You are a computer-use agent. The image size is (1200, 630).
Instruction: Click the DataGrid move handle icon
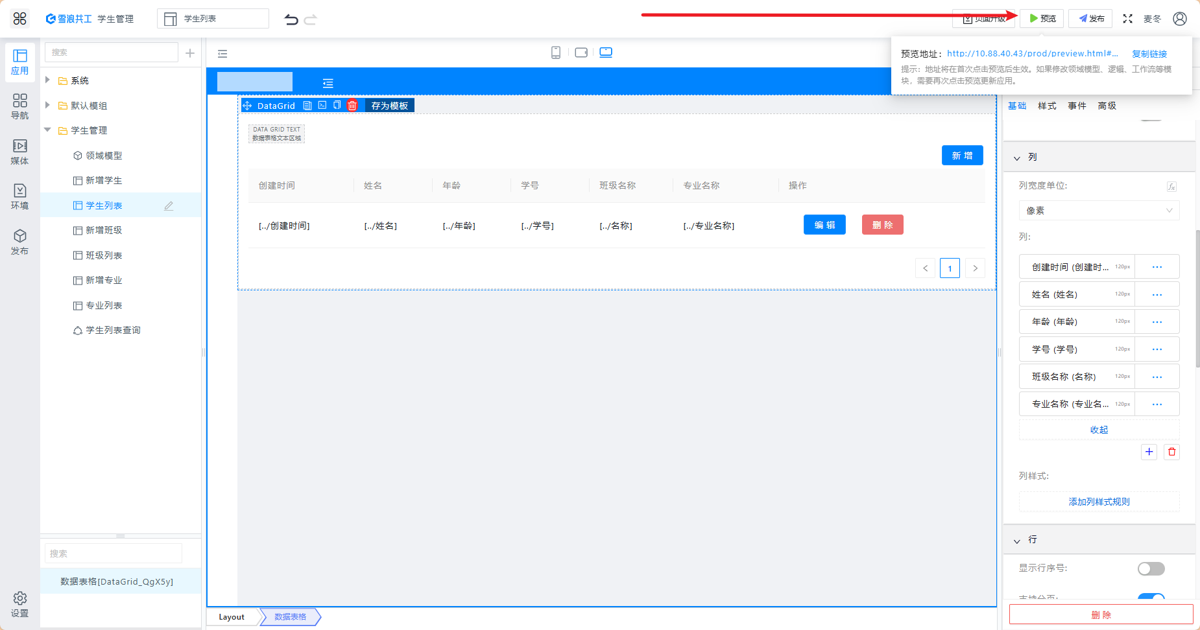point(247,106)
